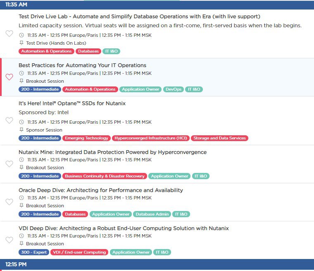Screen dimensions: 314x271
Task: Open Oracle Deep Dive Architecting session title
Action: coord(101,190)
